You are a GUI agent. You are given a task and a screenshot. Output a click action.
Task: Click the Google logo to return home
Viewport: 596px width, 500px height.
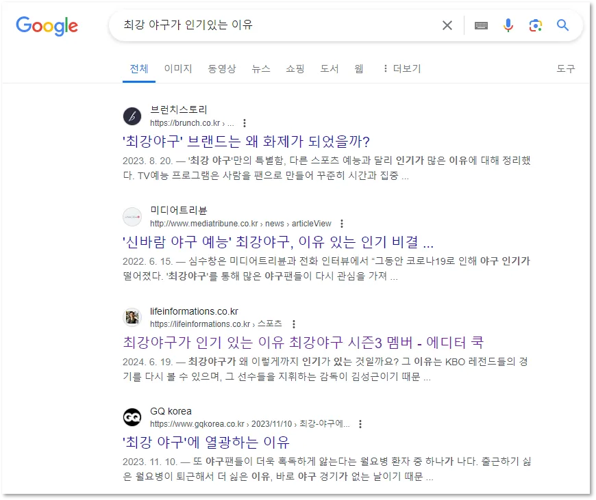click(x=46, y=26)
